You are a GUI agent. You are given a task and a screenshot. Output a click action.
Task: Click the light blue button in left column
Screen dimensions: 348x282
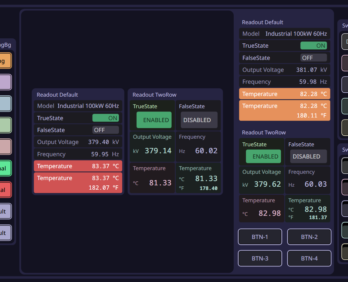5,104
